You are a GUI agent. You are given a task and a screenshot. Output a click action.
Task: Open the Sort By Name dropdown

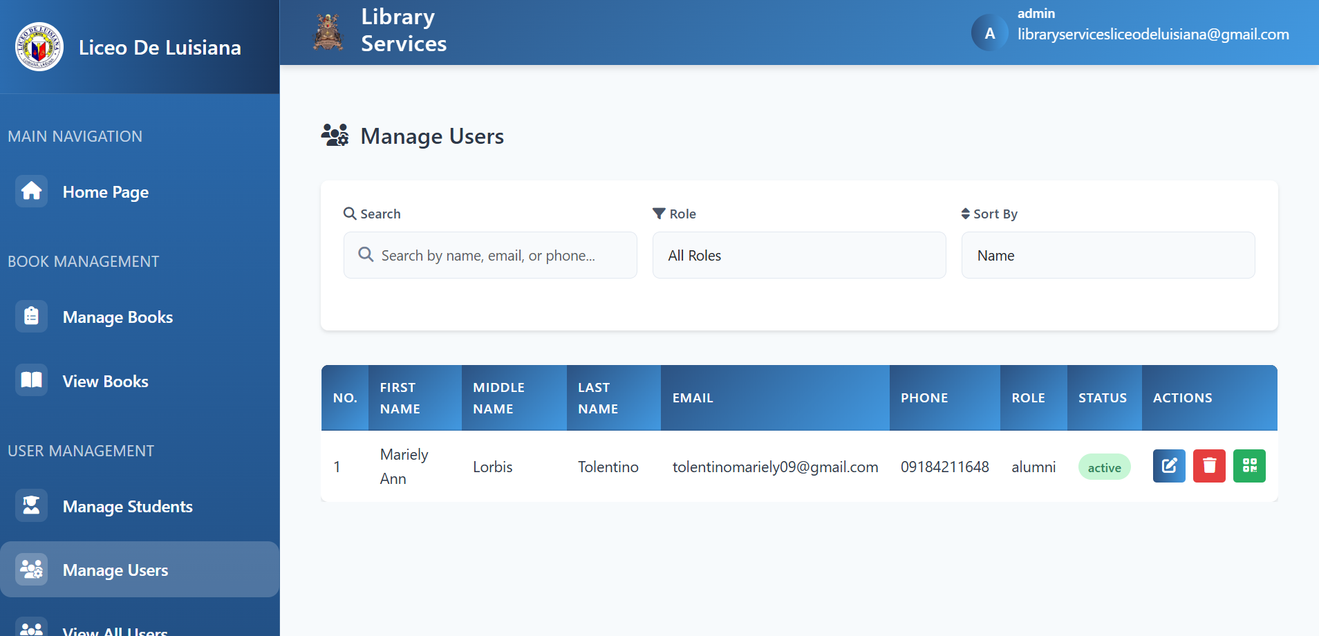click(1107, 255)
